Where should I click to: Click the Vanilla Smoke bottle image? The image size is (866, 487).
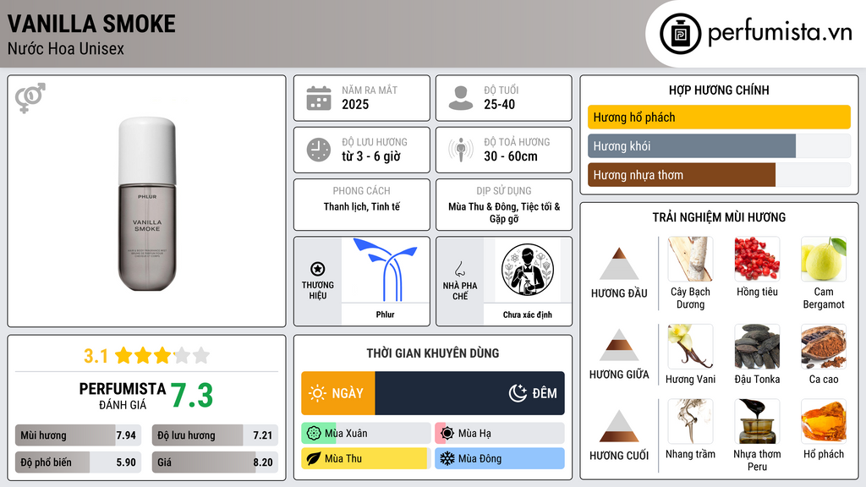point(147,204)
